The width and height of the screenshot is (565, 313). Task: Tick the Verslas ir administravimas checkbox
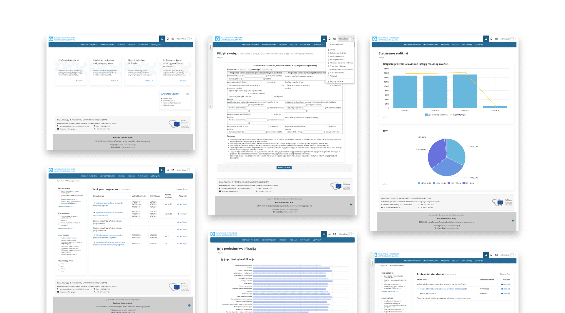(59, 223)
